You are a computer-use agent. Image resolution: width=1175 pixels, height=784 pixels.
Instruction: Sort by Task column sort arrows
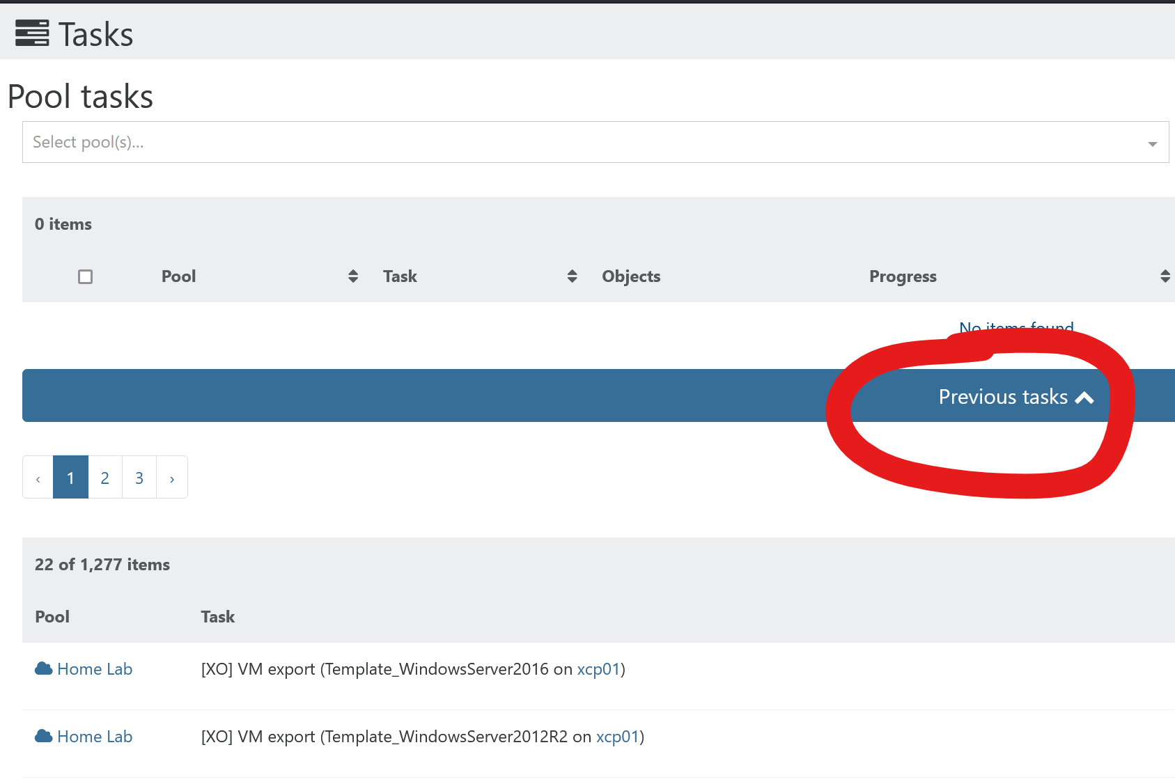click(x=572, y=276)
